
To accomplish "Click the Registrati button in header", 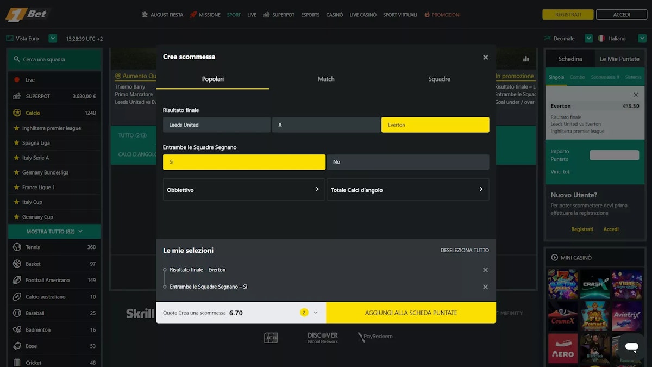I will [x=568, y=15].
